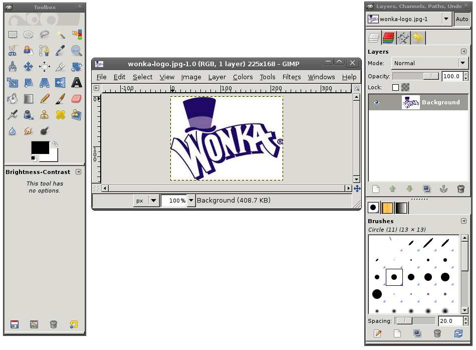This screenshot has width=476, height=350.
Task: Activate the Shear tool
Action: (28, 83)
